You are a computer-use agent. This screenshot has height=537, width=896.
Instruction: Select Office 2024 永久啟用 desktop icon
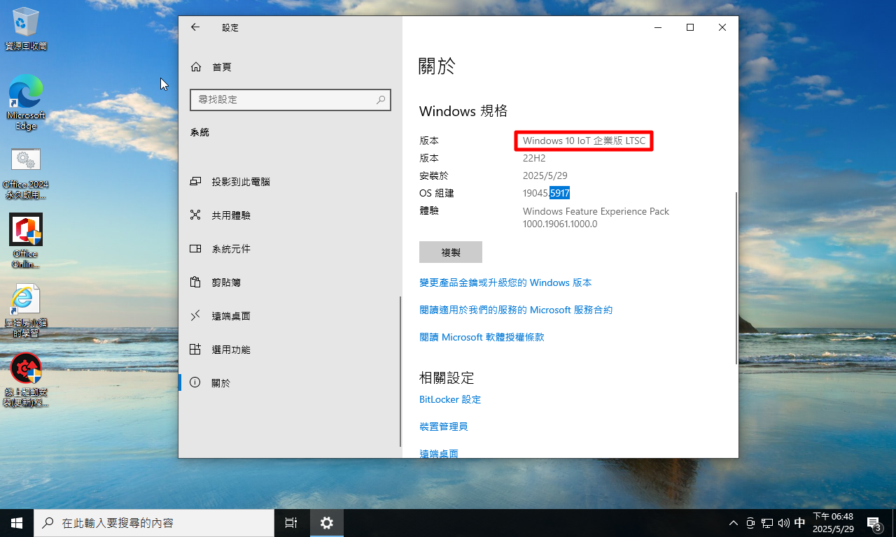pos(26,174)
